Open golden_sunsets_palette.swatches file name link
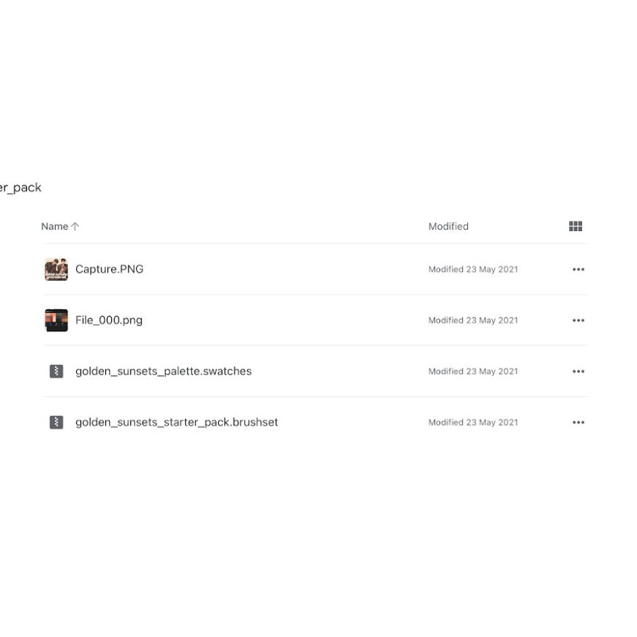 [x=163, y=372]
